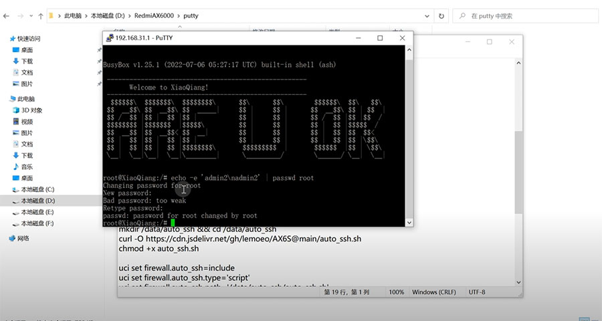Click the Notepad scrollbar down arrow
Screen dimensions: 602x321
(518, 282)
